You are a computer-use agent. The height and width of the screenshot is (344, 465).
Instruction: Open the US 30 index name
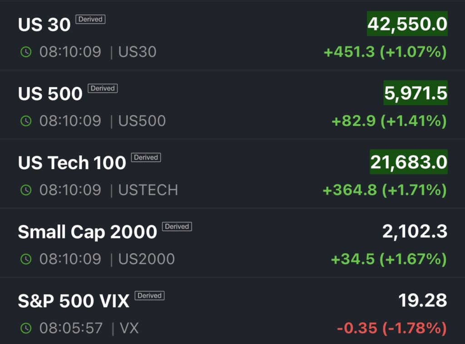45,25
